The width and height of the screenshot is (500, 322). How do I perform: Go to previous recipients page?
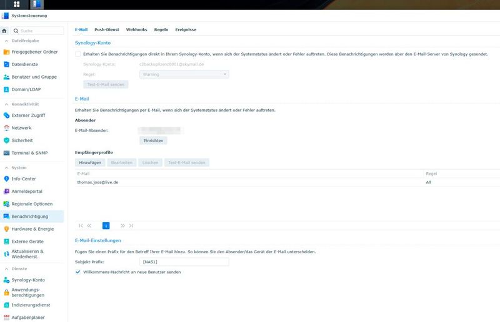[x=89, y=225]
